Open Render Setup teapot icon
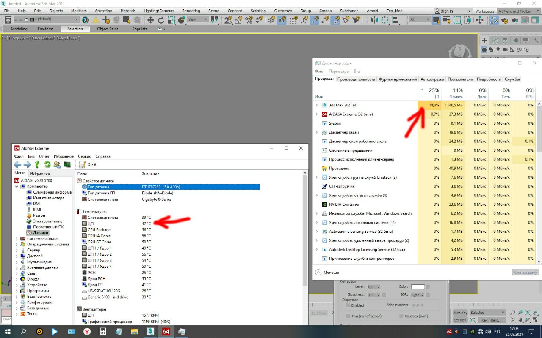 click(504, 19)
